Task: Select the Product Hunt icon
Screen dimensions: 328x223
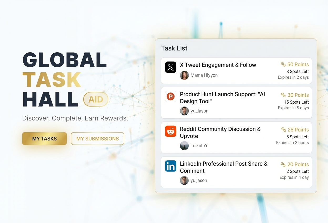Action: [171, 97]
